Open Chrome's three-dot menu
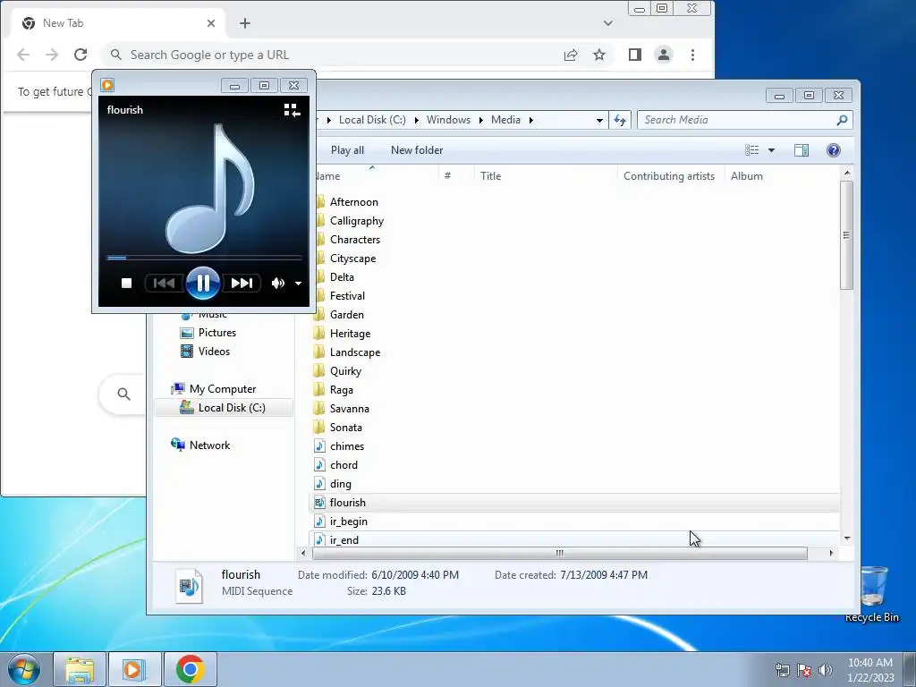Image resolution: width=916 pixels, height=687 pixels. click(693, 55)
